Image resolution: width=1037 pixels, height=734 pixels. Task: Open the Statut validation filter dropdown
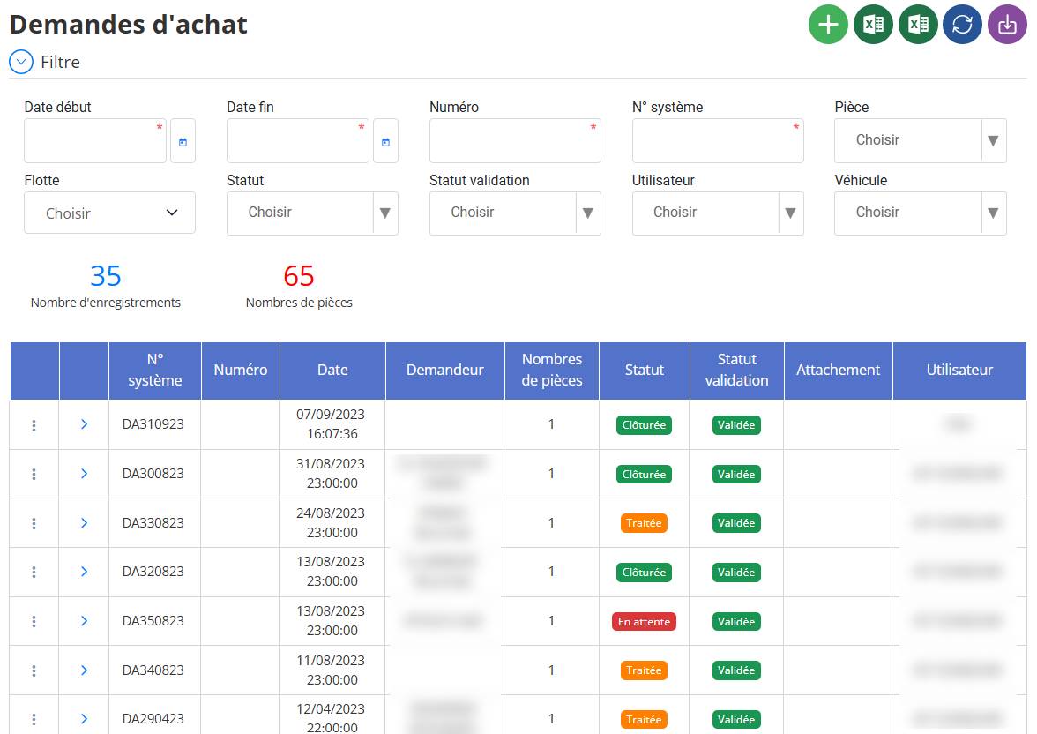click(515, 213)
